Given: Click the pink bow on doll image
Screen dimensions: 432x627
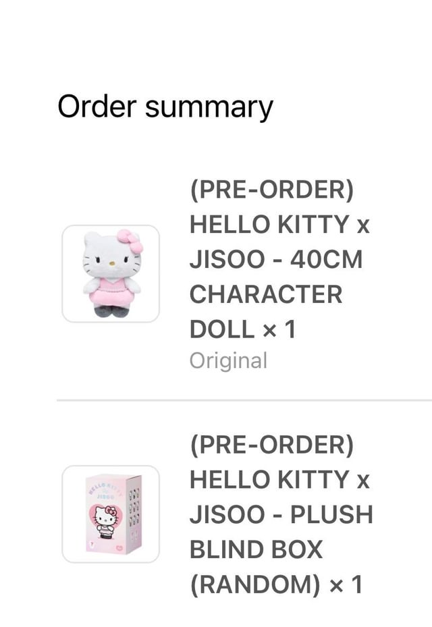Looking at the screenshot, I should [x=130, y=241].
